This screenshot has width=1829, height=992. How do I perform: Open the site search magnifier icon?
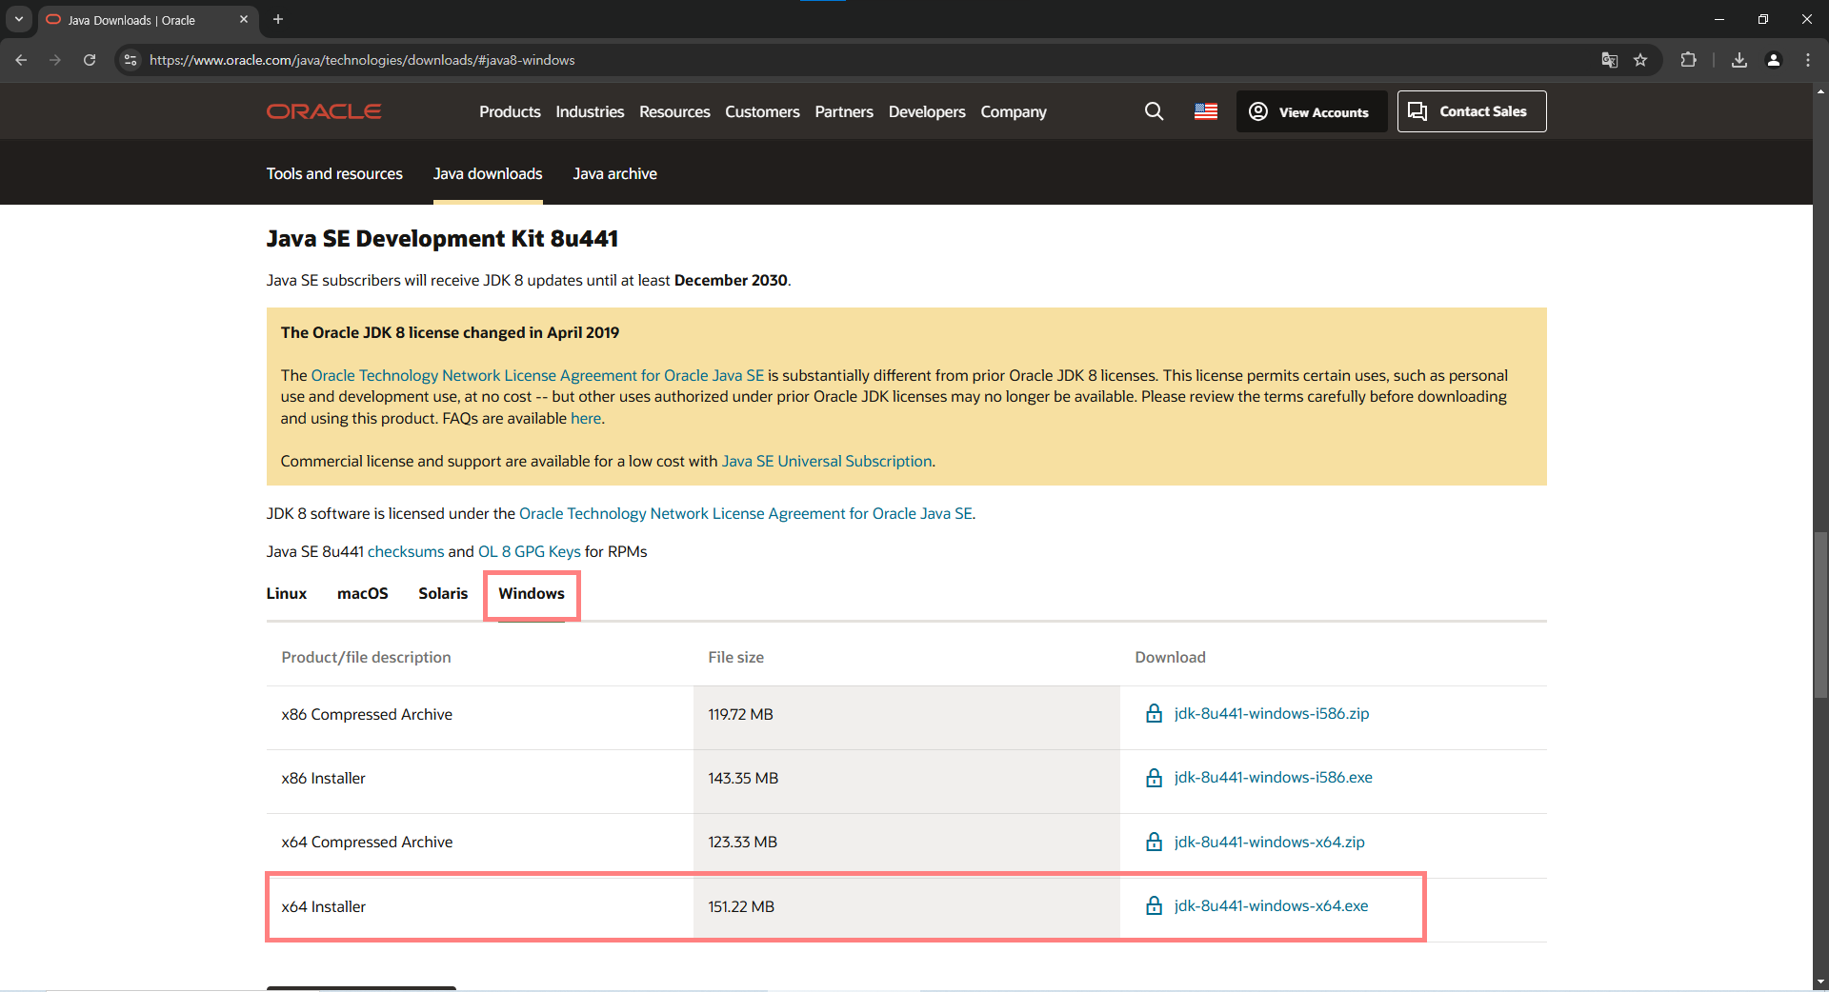[1154, 111]
